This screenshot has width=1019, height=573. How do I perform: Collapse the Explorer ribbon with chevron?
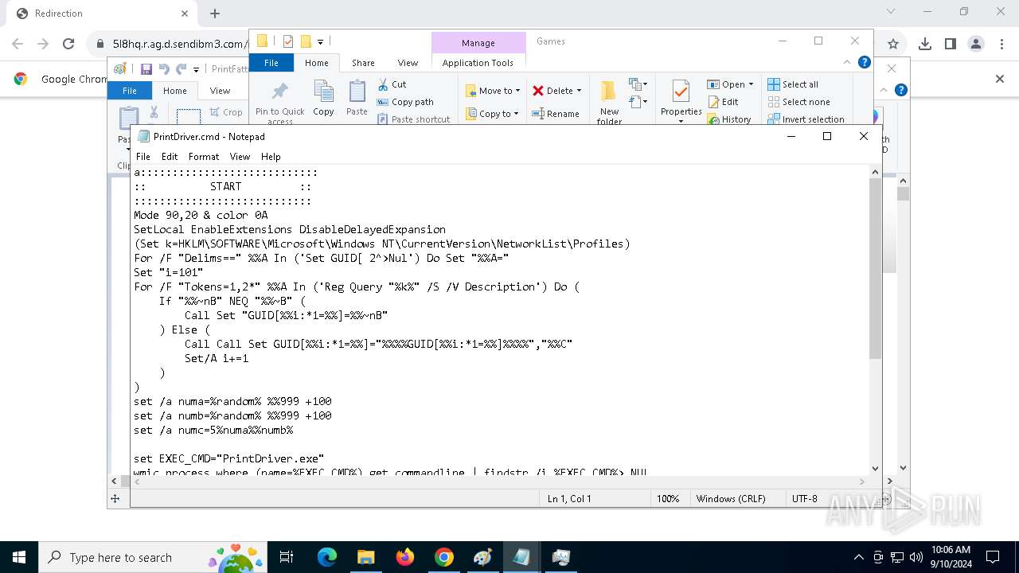pos(847,62)
